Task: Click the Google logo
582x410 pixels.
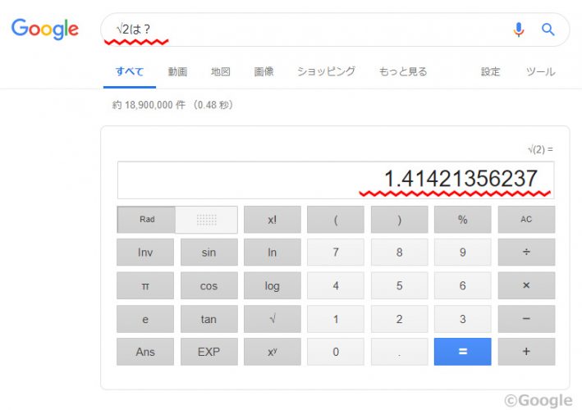Action: (x=45, y=30)
